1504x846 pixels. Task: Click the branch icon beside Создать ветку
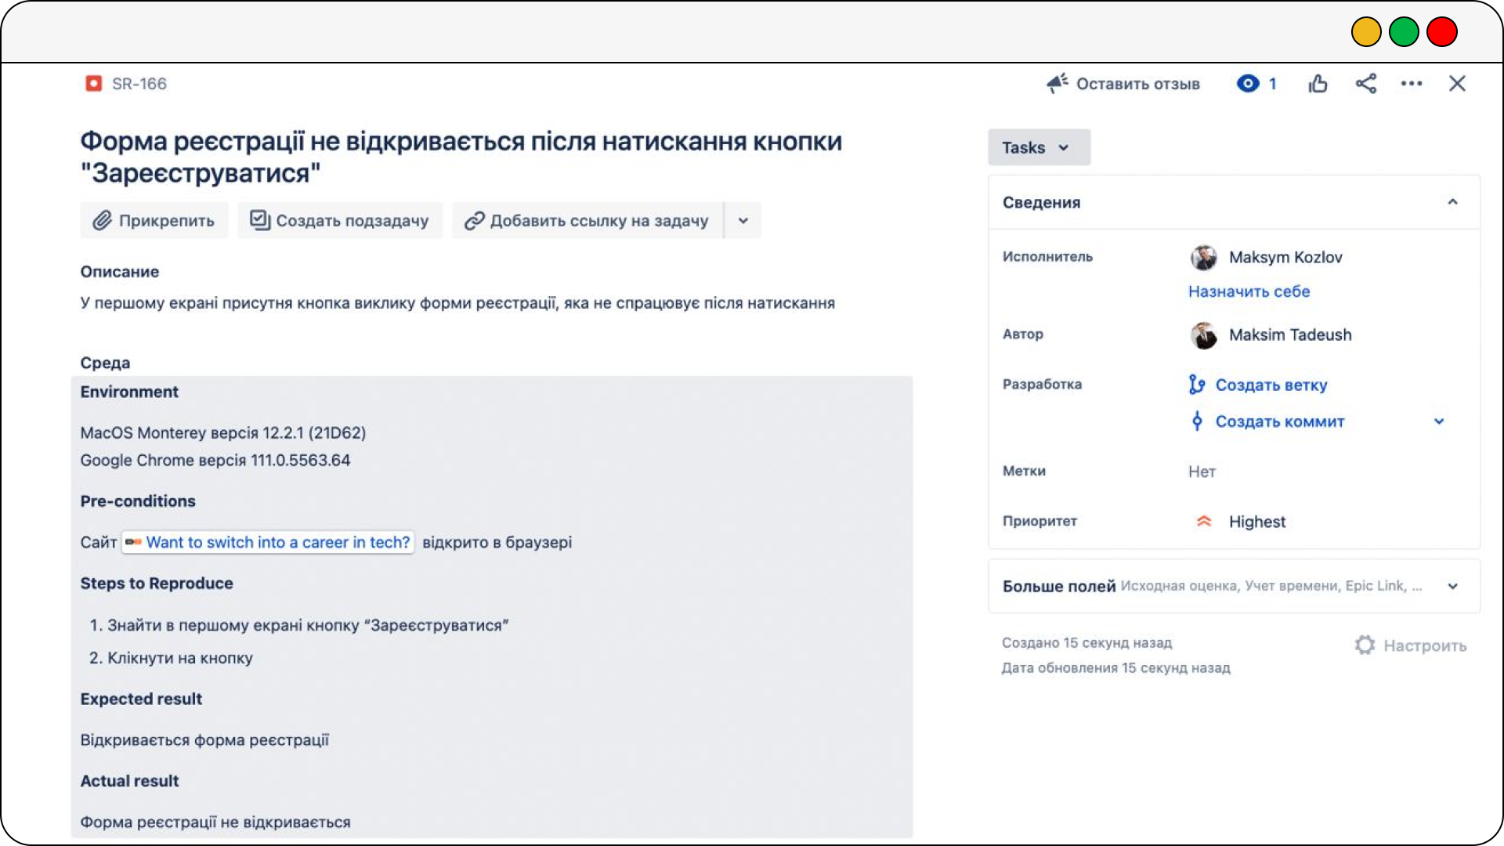(x=1197, y=384)
